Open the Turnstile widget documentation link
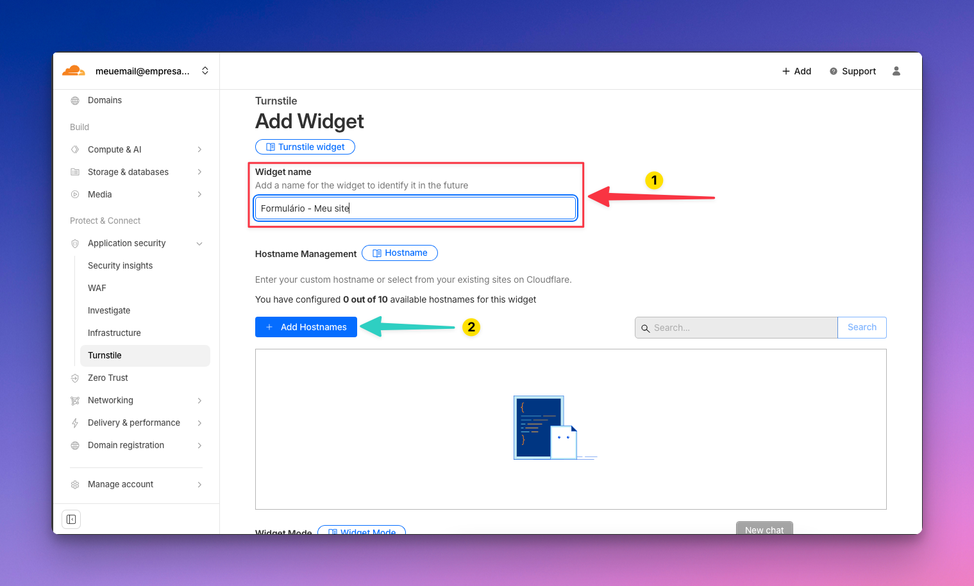The image size is (974, 586). 305,147
